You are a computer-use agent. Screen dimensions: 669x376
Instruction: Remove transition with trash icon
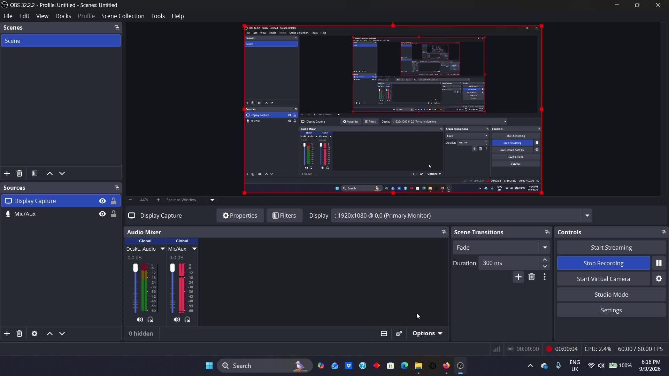(x=531, y=277)
